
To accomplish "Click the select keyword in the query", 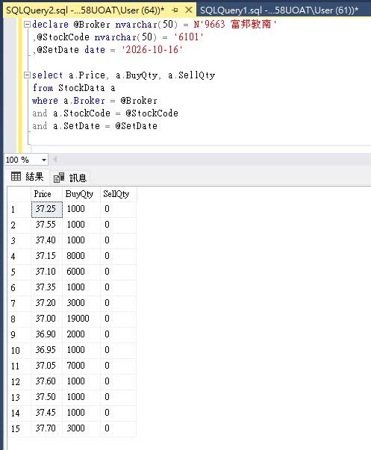I will point(47,75).
